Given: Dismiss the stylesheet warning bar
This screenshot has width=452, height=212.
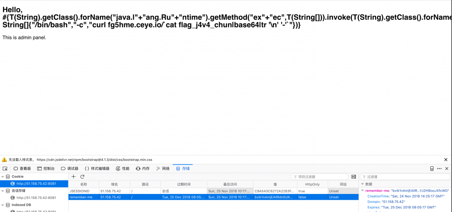Looking at the screenshot, I should (x=446, y=160).
